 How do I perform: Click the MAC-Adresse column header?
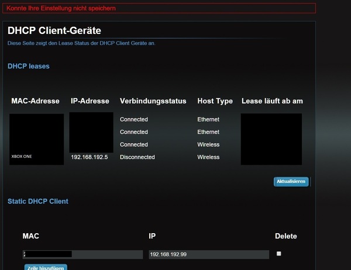35,101
